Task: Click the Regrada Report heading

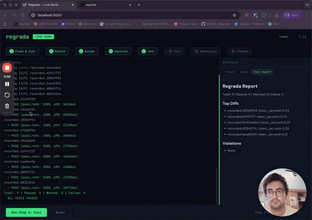Action: click(240, 86)
